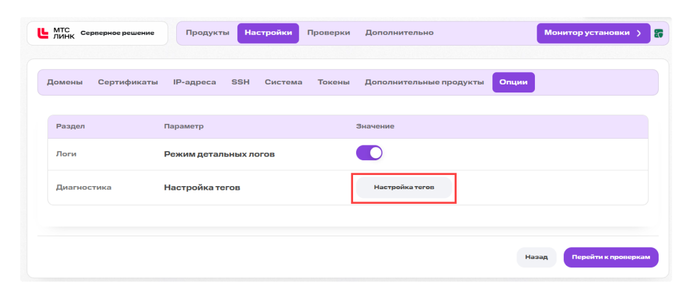684x289 pixels.
Task: Switch to the Токены sub-tab
Action: pyautogui.click(x=334, y=83)
